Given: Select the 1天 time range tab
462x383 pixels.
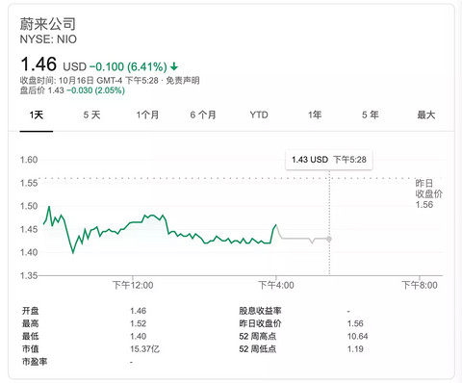Looking at the screenshot, I should point(37,115).
